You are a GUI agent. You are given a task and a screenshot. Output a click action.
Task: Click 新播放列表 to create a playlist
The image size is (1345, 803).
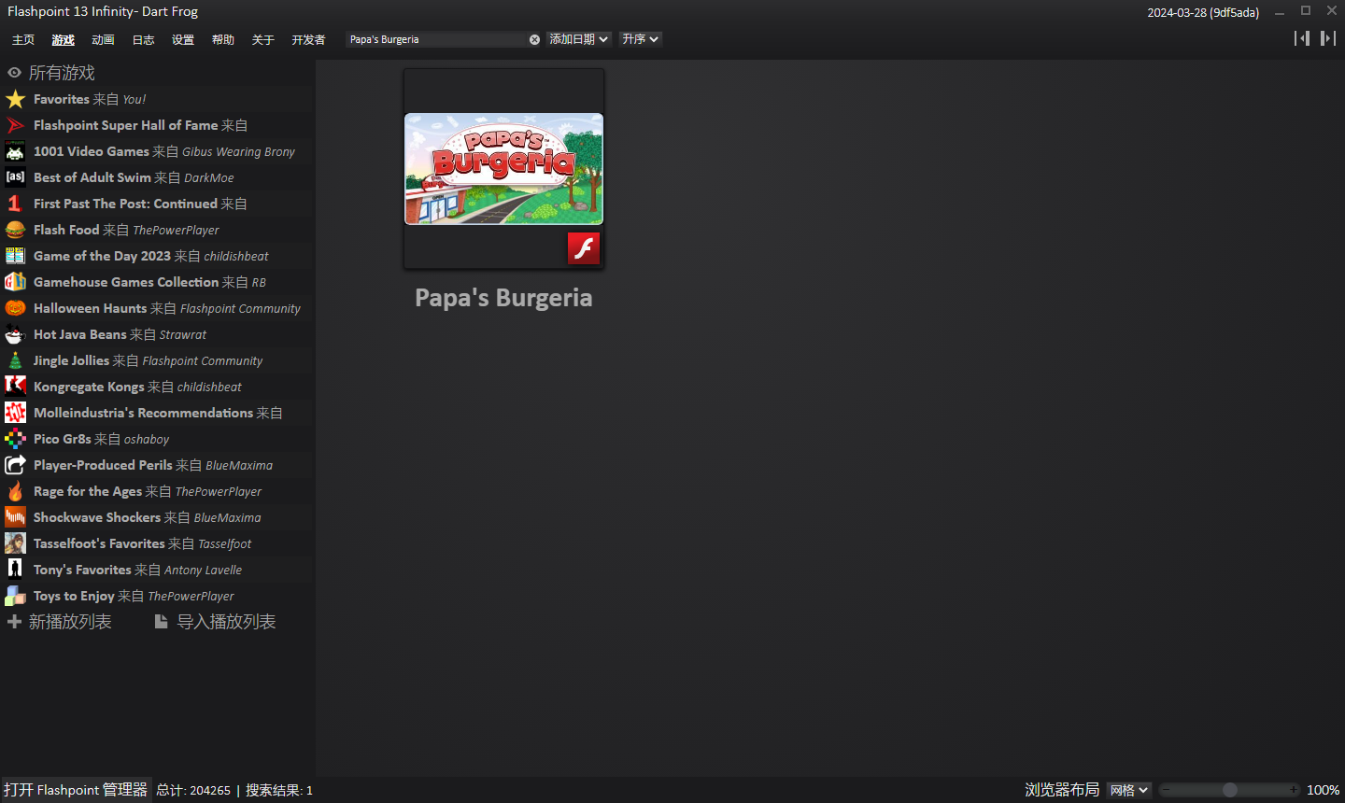(60, 622)
